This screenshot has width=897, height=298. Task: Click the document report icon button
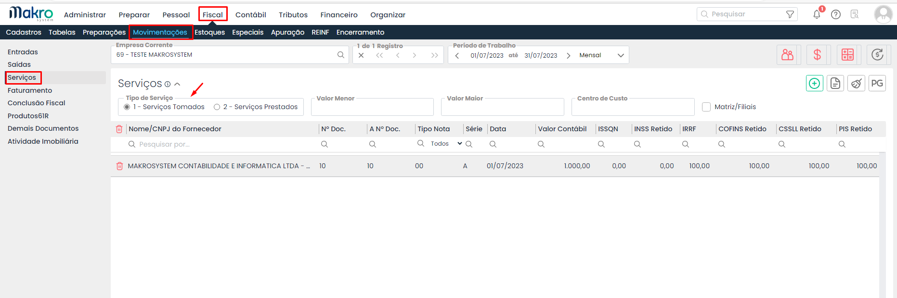click(835, 83)
